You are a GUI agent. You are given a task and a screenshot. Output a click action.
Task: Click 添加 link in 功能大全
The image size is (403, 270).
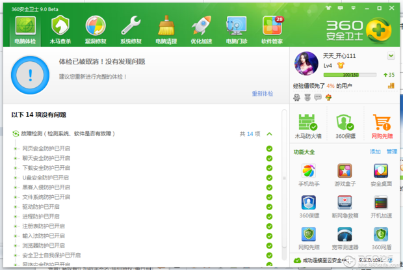pyautogui.click(x=375, y=152)
